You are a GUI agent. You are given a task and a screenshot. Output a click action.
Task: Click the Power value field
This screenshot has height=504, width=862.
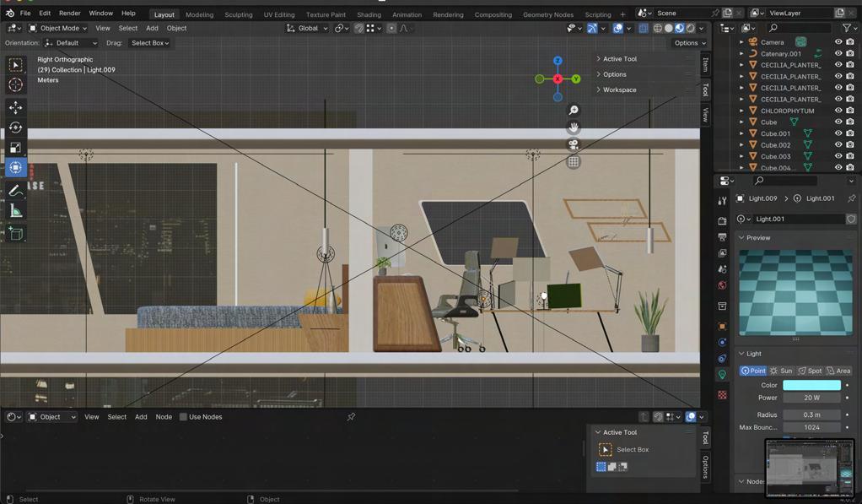pyautogui.click(x=811, y=398)
